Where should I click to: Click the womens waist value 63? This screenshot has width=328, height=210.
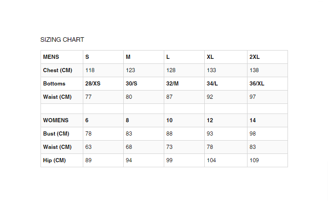89,147
